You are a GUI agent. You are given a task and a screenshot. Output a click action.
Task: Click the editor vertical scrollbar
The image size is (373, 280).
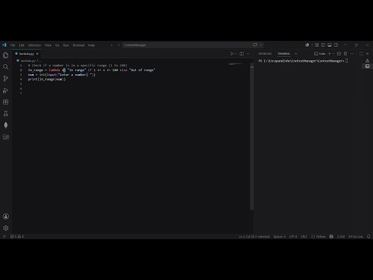coord(252,137)
